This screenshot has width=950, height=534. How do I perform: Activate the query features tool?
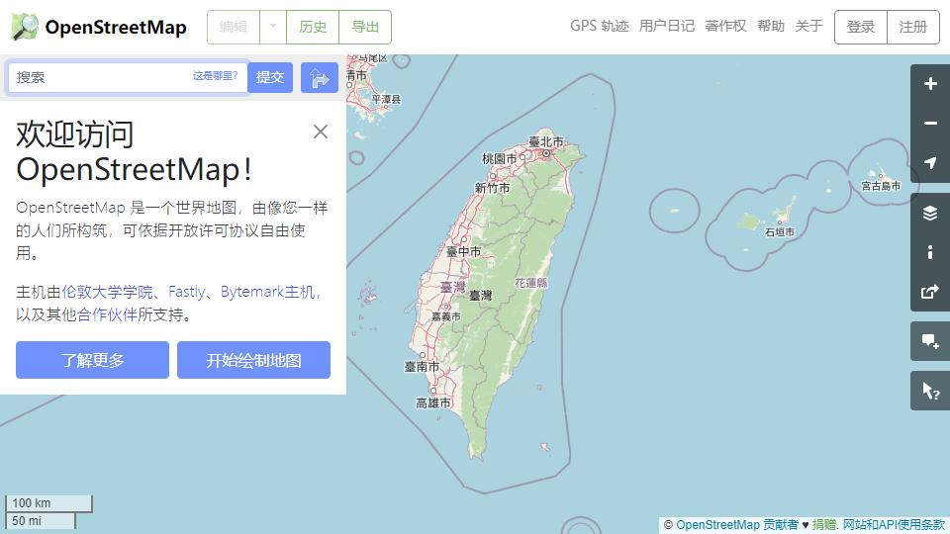point(930,392)
